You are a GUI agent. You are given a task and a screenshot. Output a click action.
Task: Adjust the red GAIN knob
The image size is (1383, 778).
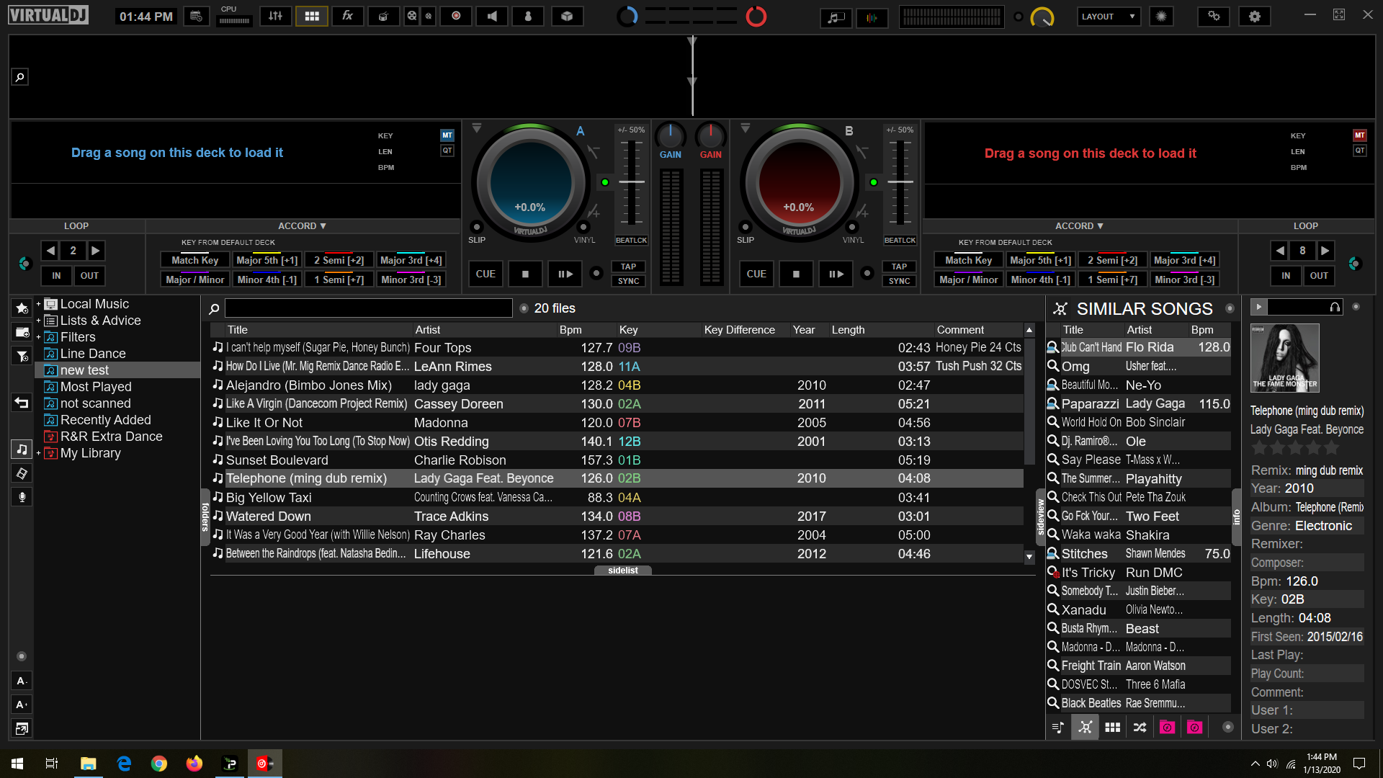coord(710,135)
